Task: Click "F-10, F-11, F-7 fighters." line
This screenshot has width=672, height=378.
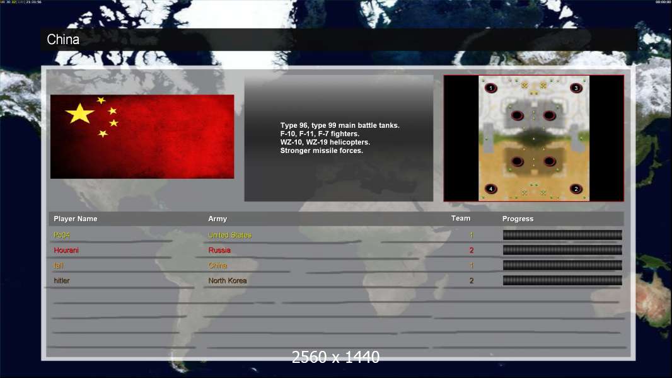Action: pos(320,134)
